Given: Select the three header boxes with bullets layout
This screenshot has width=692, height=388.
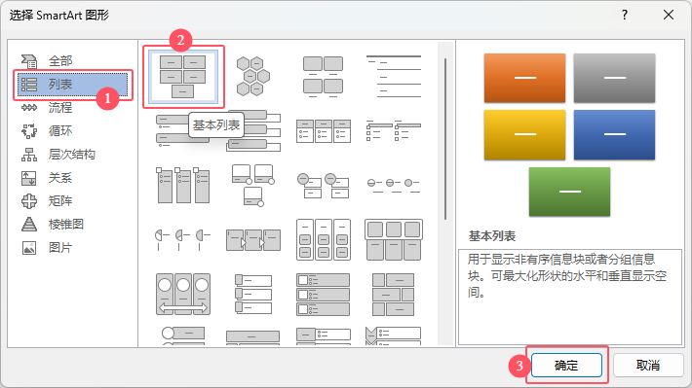Looking at the screenshot, I should (323, 131).
